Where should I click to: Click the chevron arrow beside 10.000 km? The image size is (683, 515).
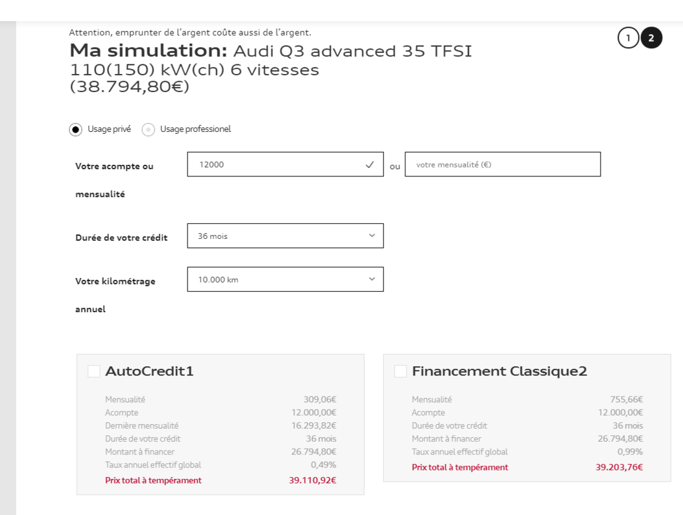(x=372, y=279)
